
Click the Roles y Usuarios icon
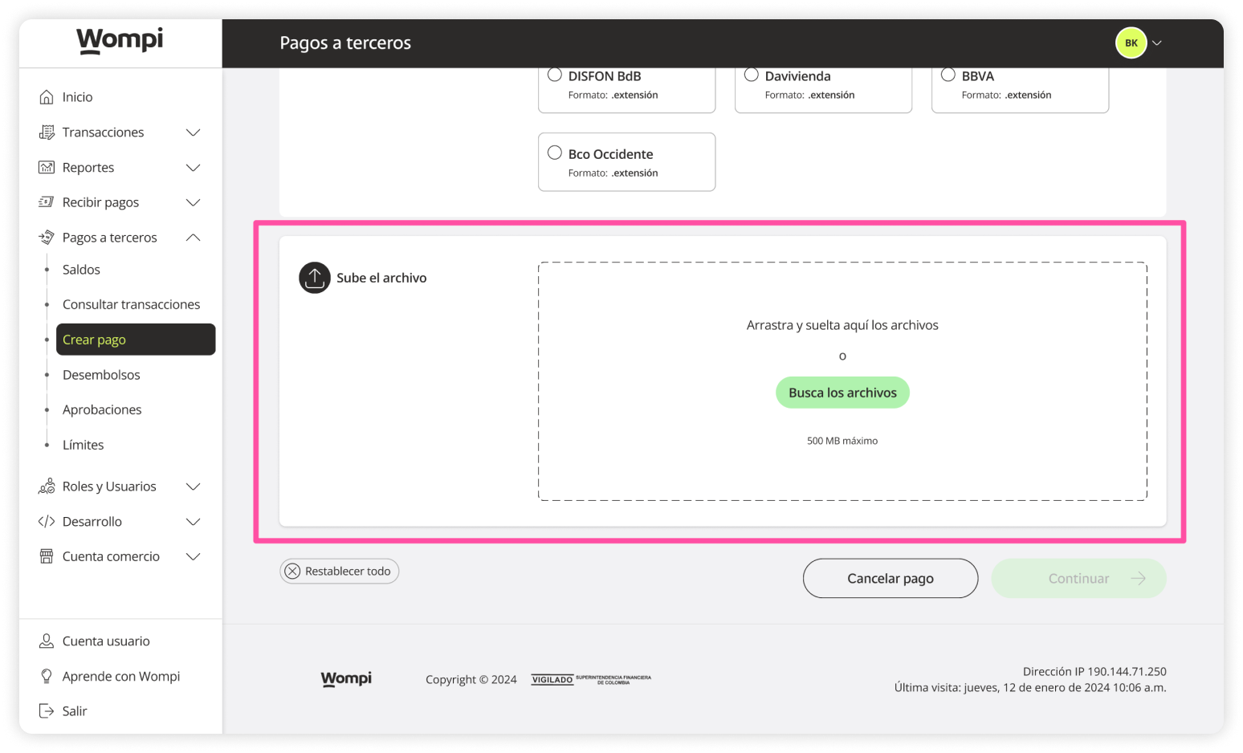[x=47, y=486]
